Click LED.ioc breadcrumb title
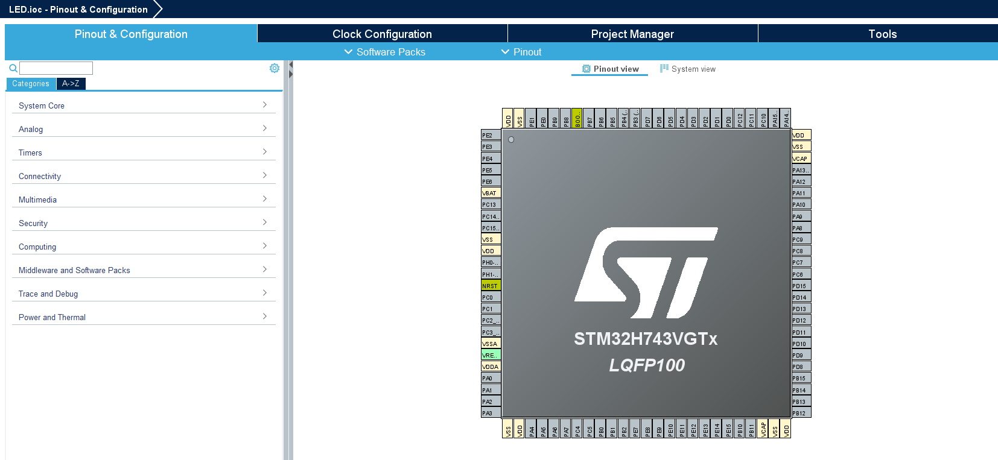Image resolution: width=998 pixels, height=460 pixels. pos(78,9)
